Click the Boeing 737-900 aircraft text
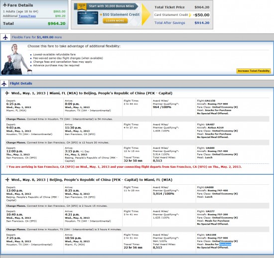 pyautogui.click(x=218, y=238)
